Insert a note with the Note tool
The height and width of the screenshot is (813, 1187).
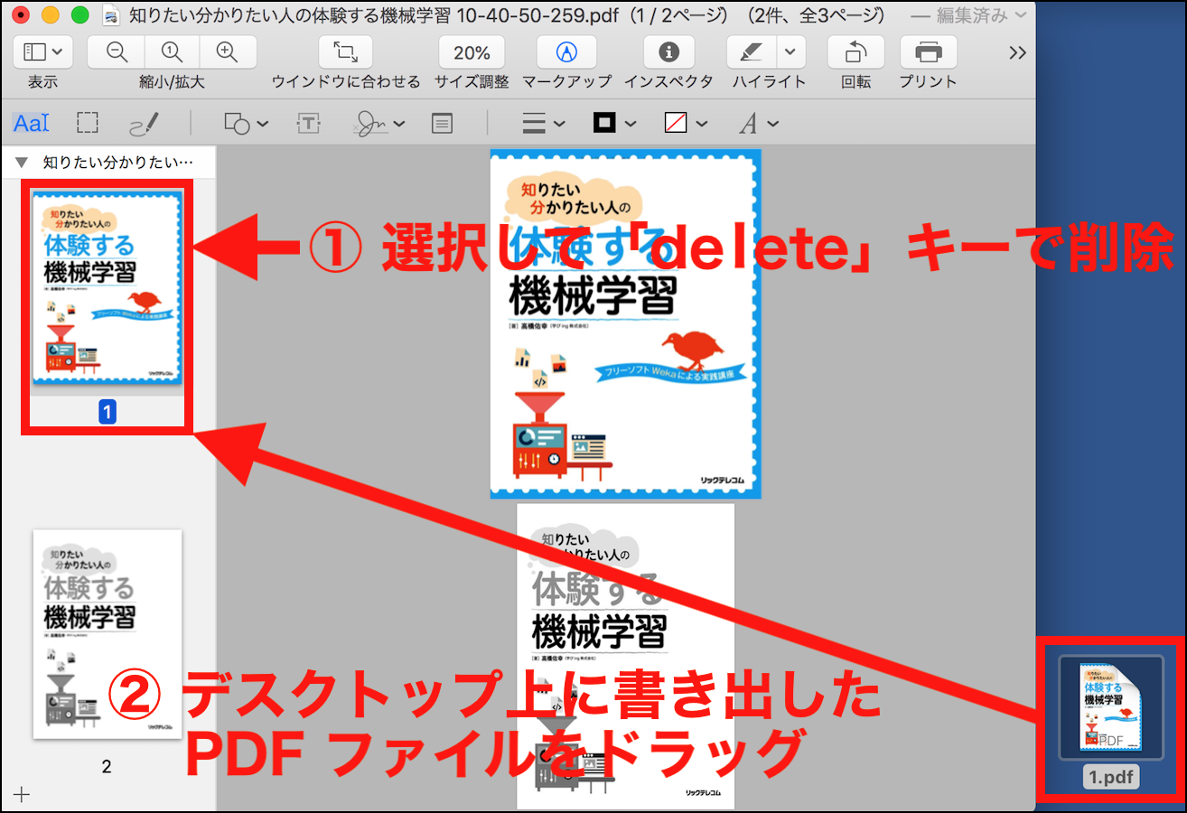coord(442,123)
